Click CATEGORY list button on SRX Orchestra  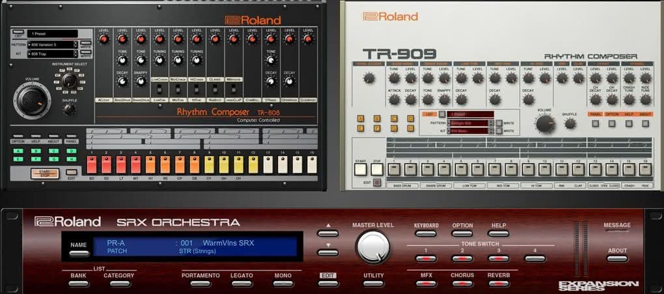pos(119,284)
